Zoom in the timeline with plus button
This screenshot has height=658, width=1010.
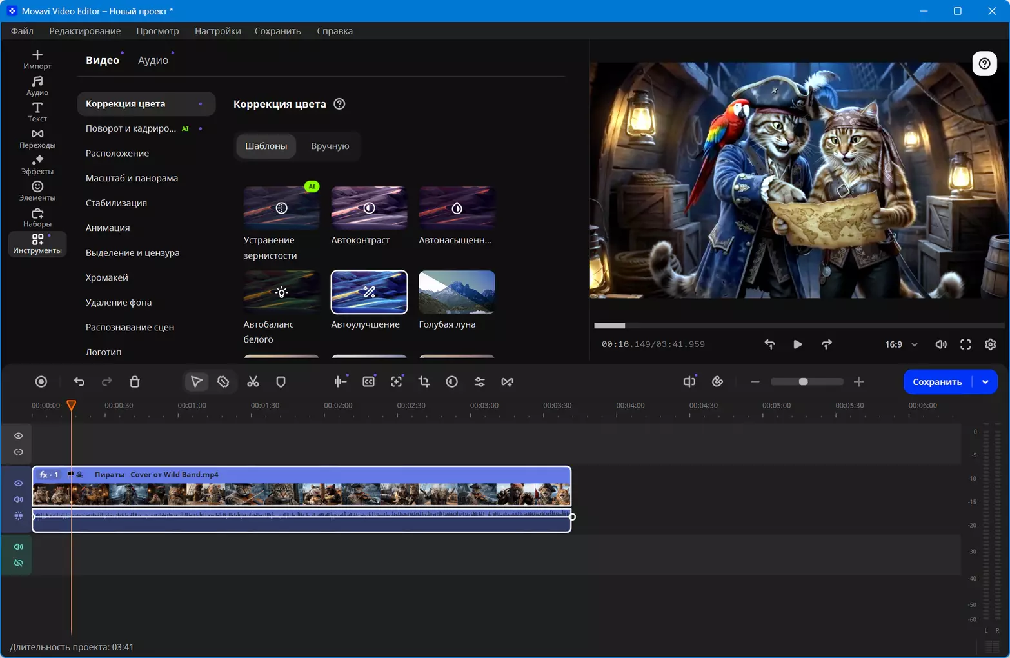point(858,382)
